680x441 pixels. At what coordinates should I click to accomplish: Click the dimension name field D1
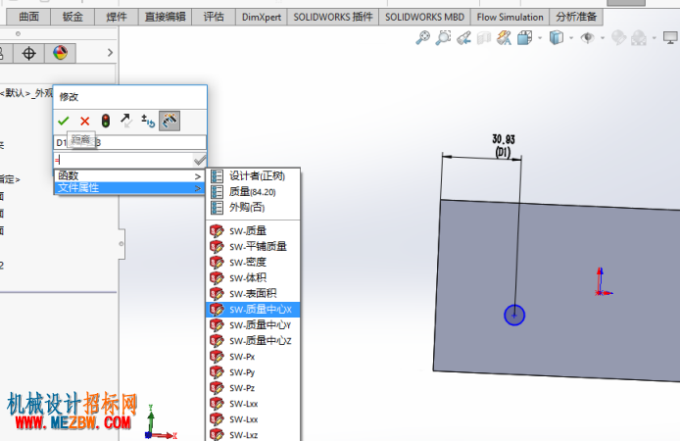click(x=129, y=143)
